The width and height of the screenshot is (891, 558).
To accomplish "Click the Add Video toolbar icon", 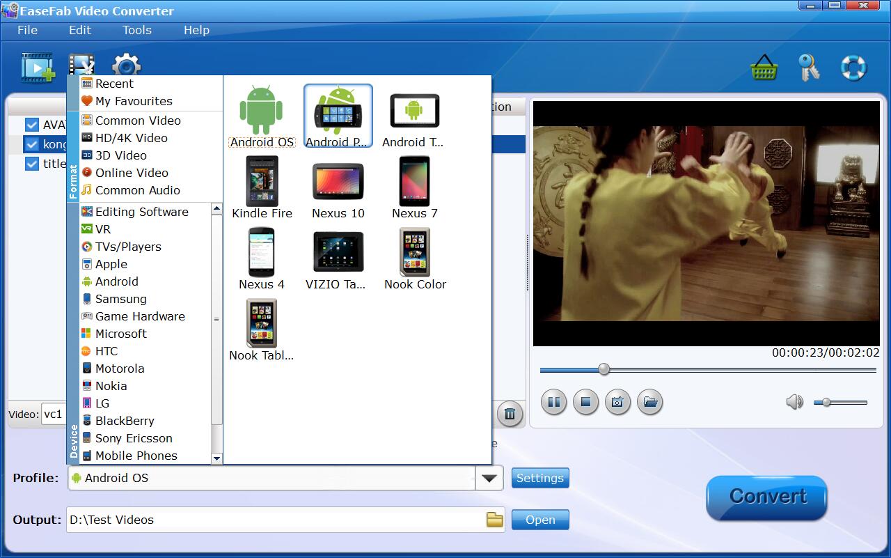I will [38, 67].
